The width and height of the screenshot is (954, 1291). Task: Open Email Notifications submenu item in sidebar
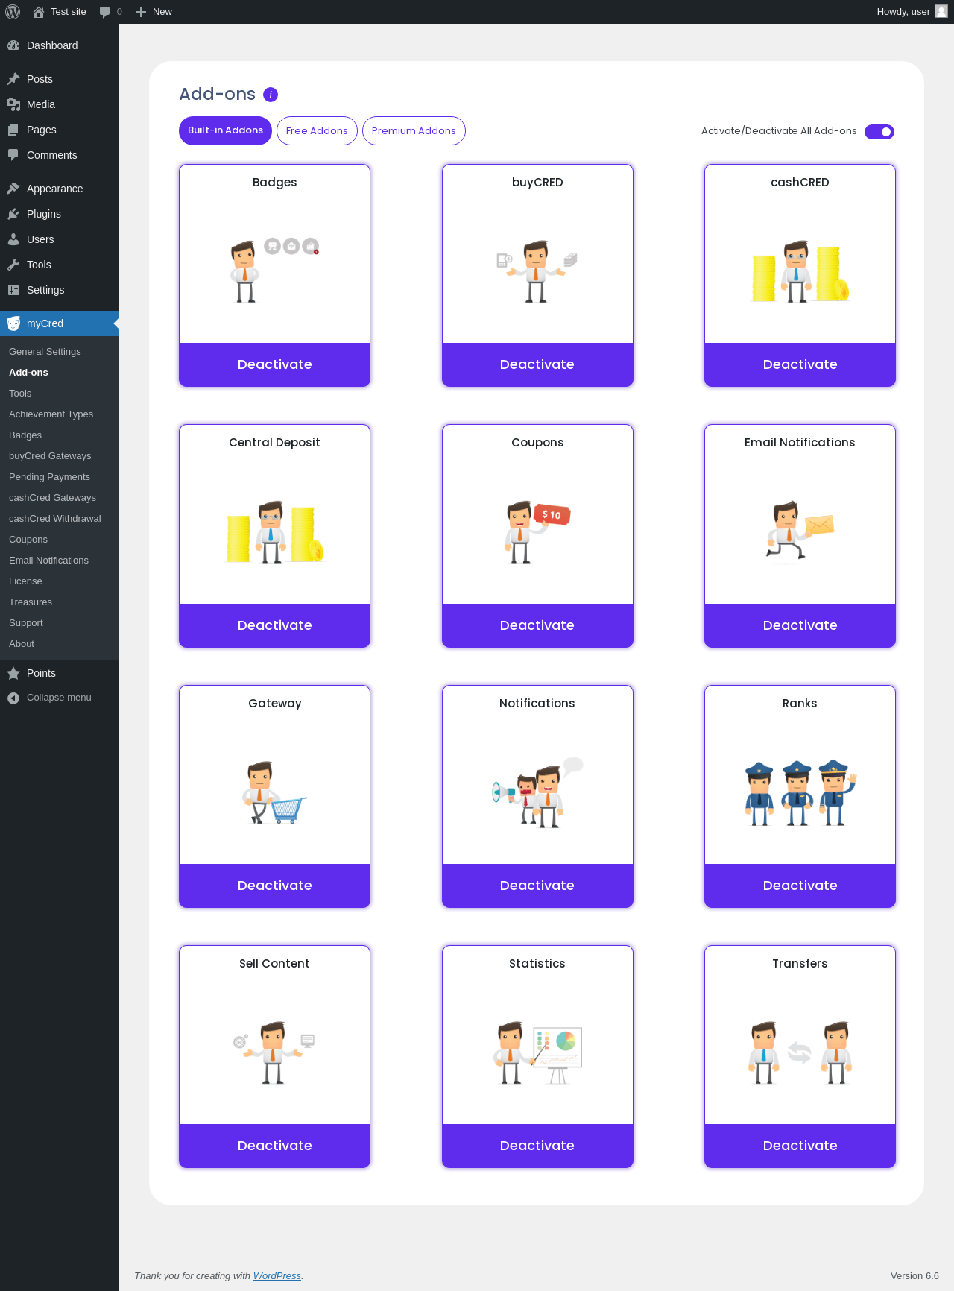60,561
